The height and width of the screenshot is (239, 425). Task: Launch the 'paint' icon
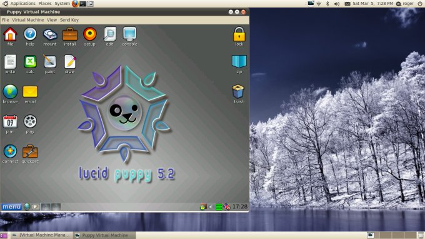coord(50,62)
